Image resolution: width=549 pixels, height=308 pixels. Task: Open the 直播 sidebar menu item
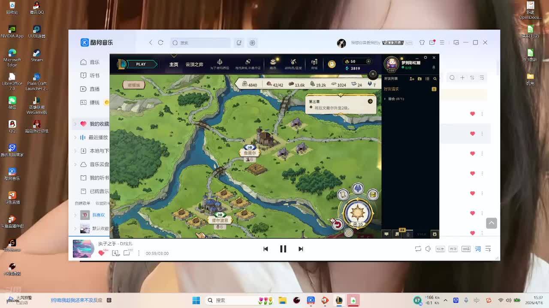(x=94, y=89)
